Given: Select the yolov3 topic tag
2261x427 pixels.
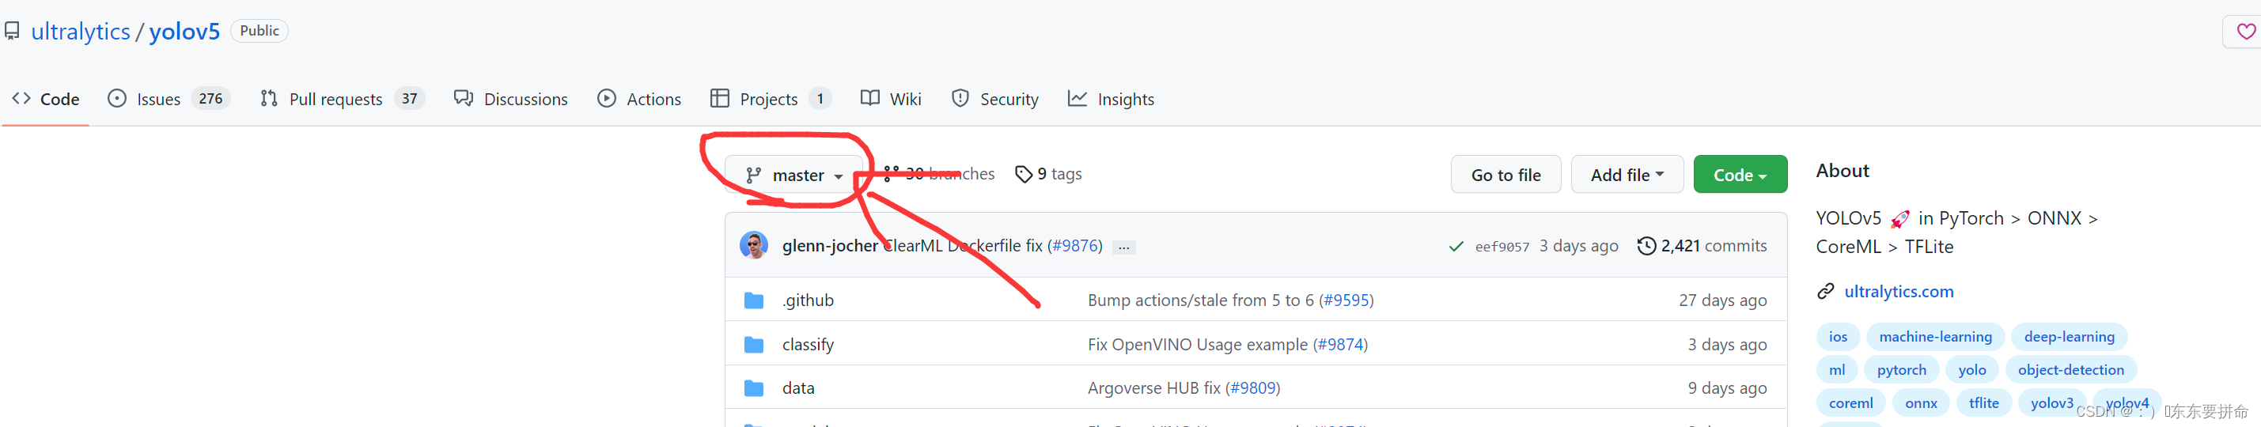Looking at the screenshot, I should [2051, 403].
